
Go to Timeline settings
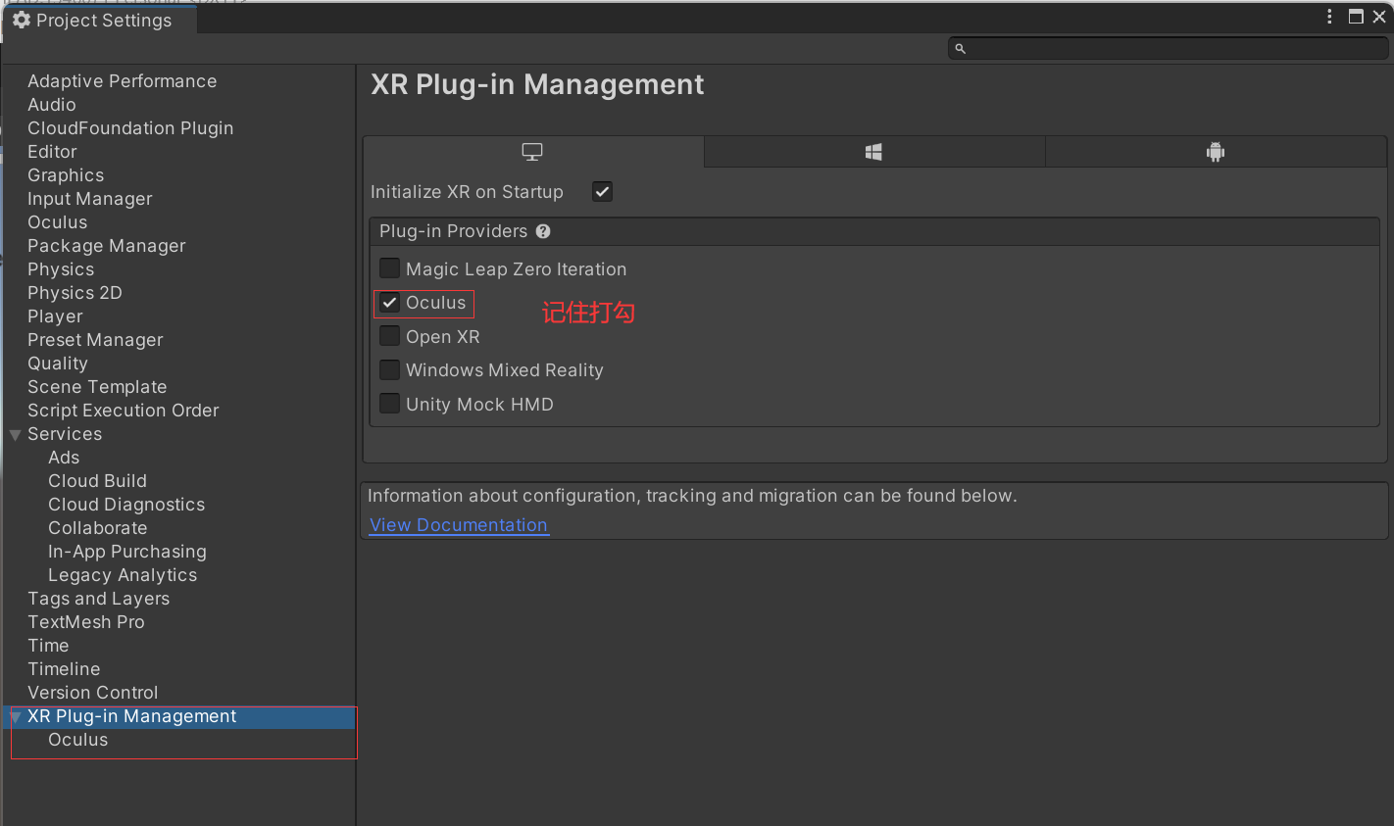(x=64, y=669)
